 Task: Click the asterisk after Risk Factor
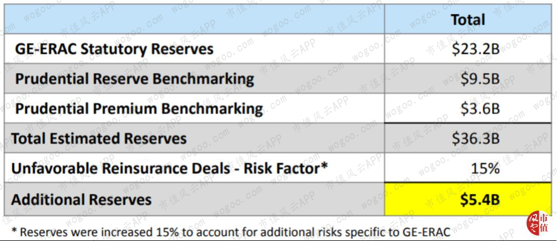tap(324, 165)
